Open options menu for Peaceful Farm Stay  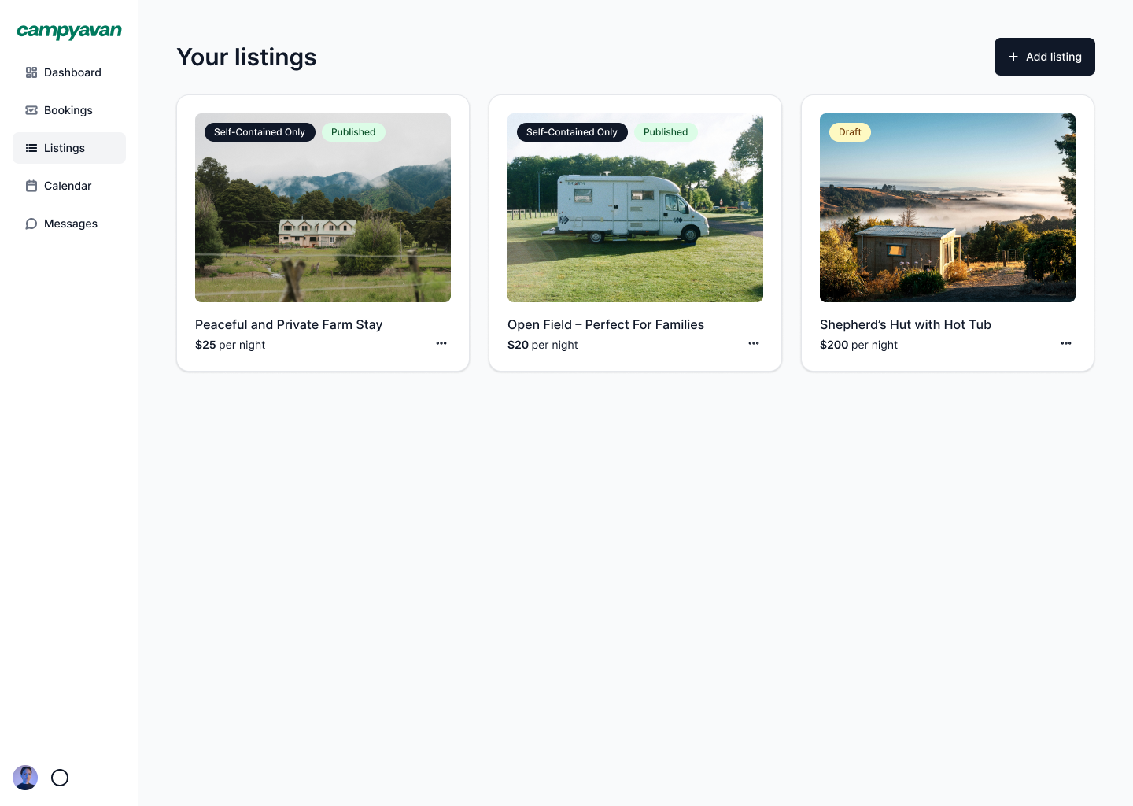click(x=441, y=343)
